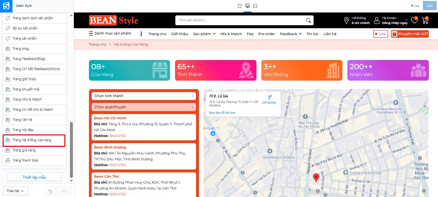Click the hamburger icon of Danh mục sản phẩm
Viewport: 438px width, 197px height.
(x=91, y=33)
